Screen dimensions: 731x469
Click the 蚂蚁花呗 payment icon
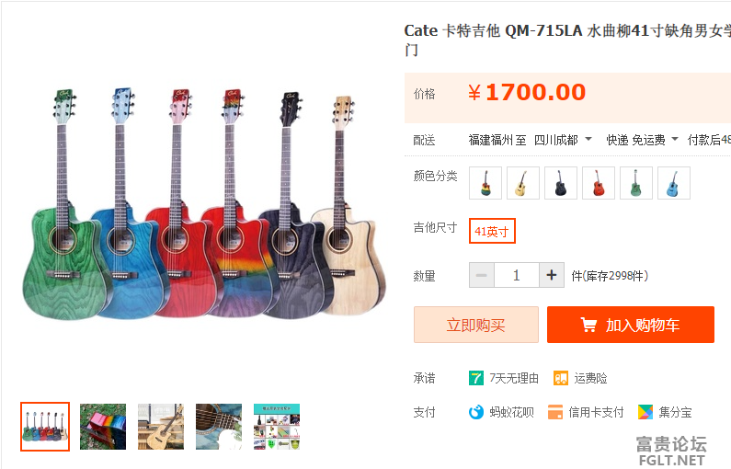pos(476,412)
